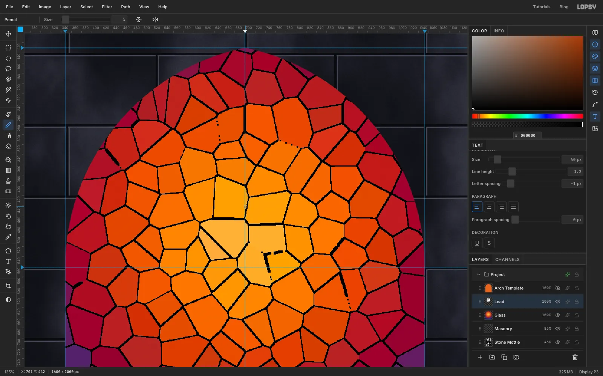The image size is (603, 376).
Task: Click the trash icon to delete layer
Action: tap(575, 357)
